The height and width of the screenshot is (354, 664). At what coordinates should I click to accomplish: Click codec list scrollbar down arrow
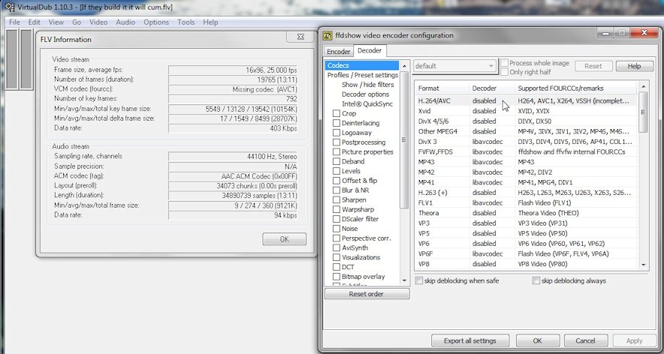pyautogui.click(x=643, y=265)
